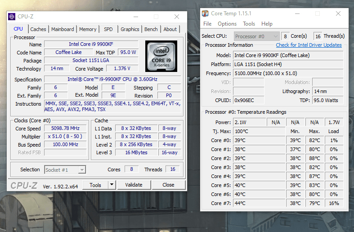This screenshot has width=354, height=232.
Task: Click the Core #7 load value 16%
Action: click(334, 203)
